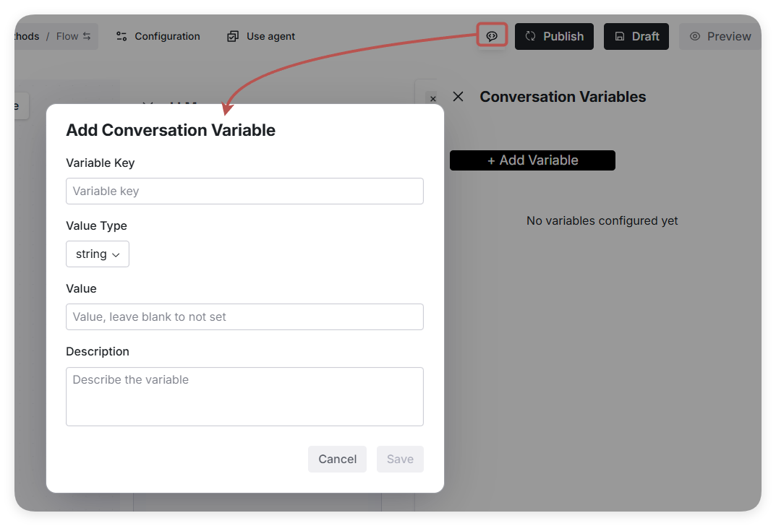
Task: Select the Draft button label
Action: [645, 36]
